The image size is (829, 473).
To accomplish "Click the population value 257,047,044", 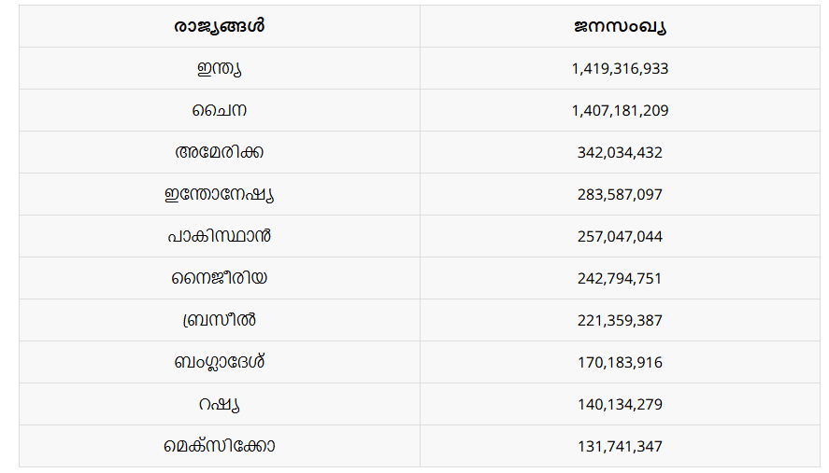I will tap(620, 236).
